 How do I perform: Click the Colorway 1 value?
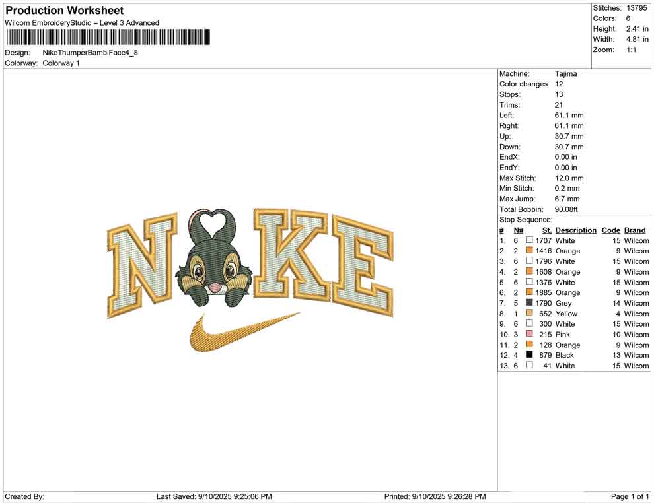point(61,63)
